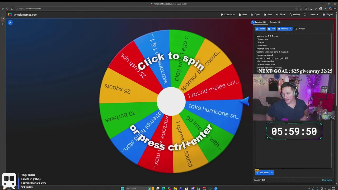Click the Open wheel button

255,15
